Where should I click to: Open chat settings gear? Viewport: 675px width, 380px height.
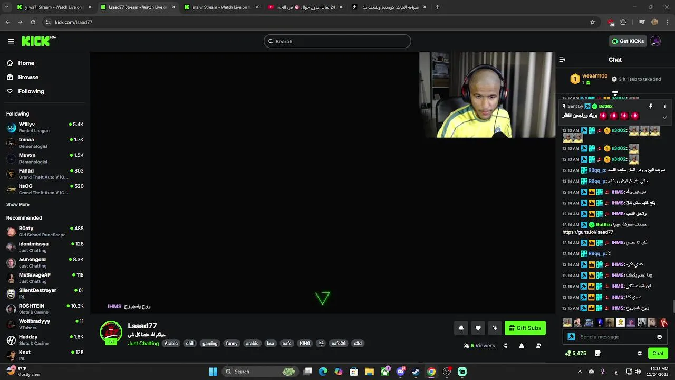640,353
